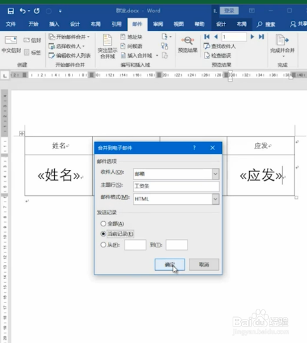Save the document with the floppy icon
The image size is (307, 343).
pos(11,11)
